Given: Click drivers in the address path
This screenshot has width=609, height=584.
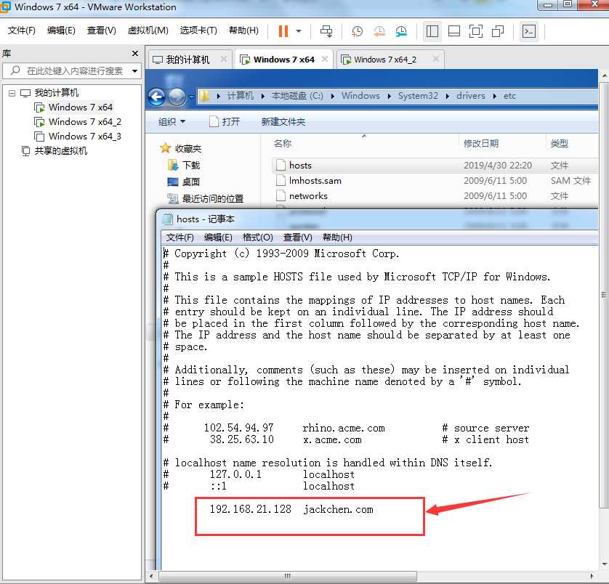Looking at the screenshot, I should coord(471,96).
